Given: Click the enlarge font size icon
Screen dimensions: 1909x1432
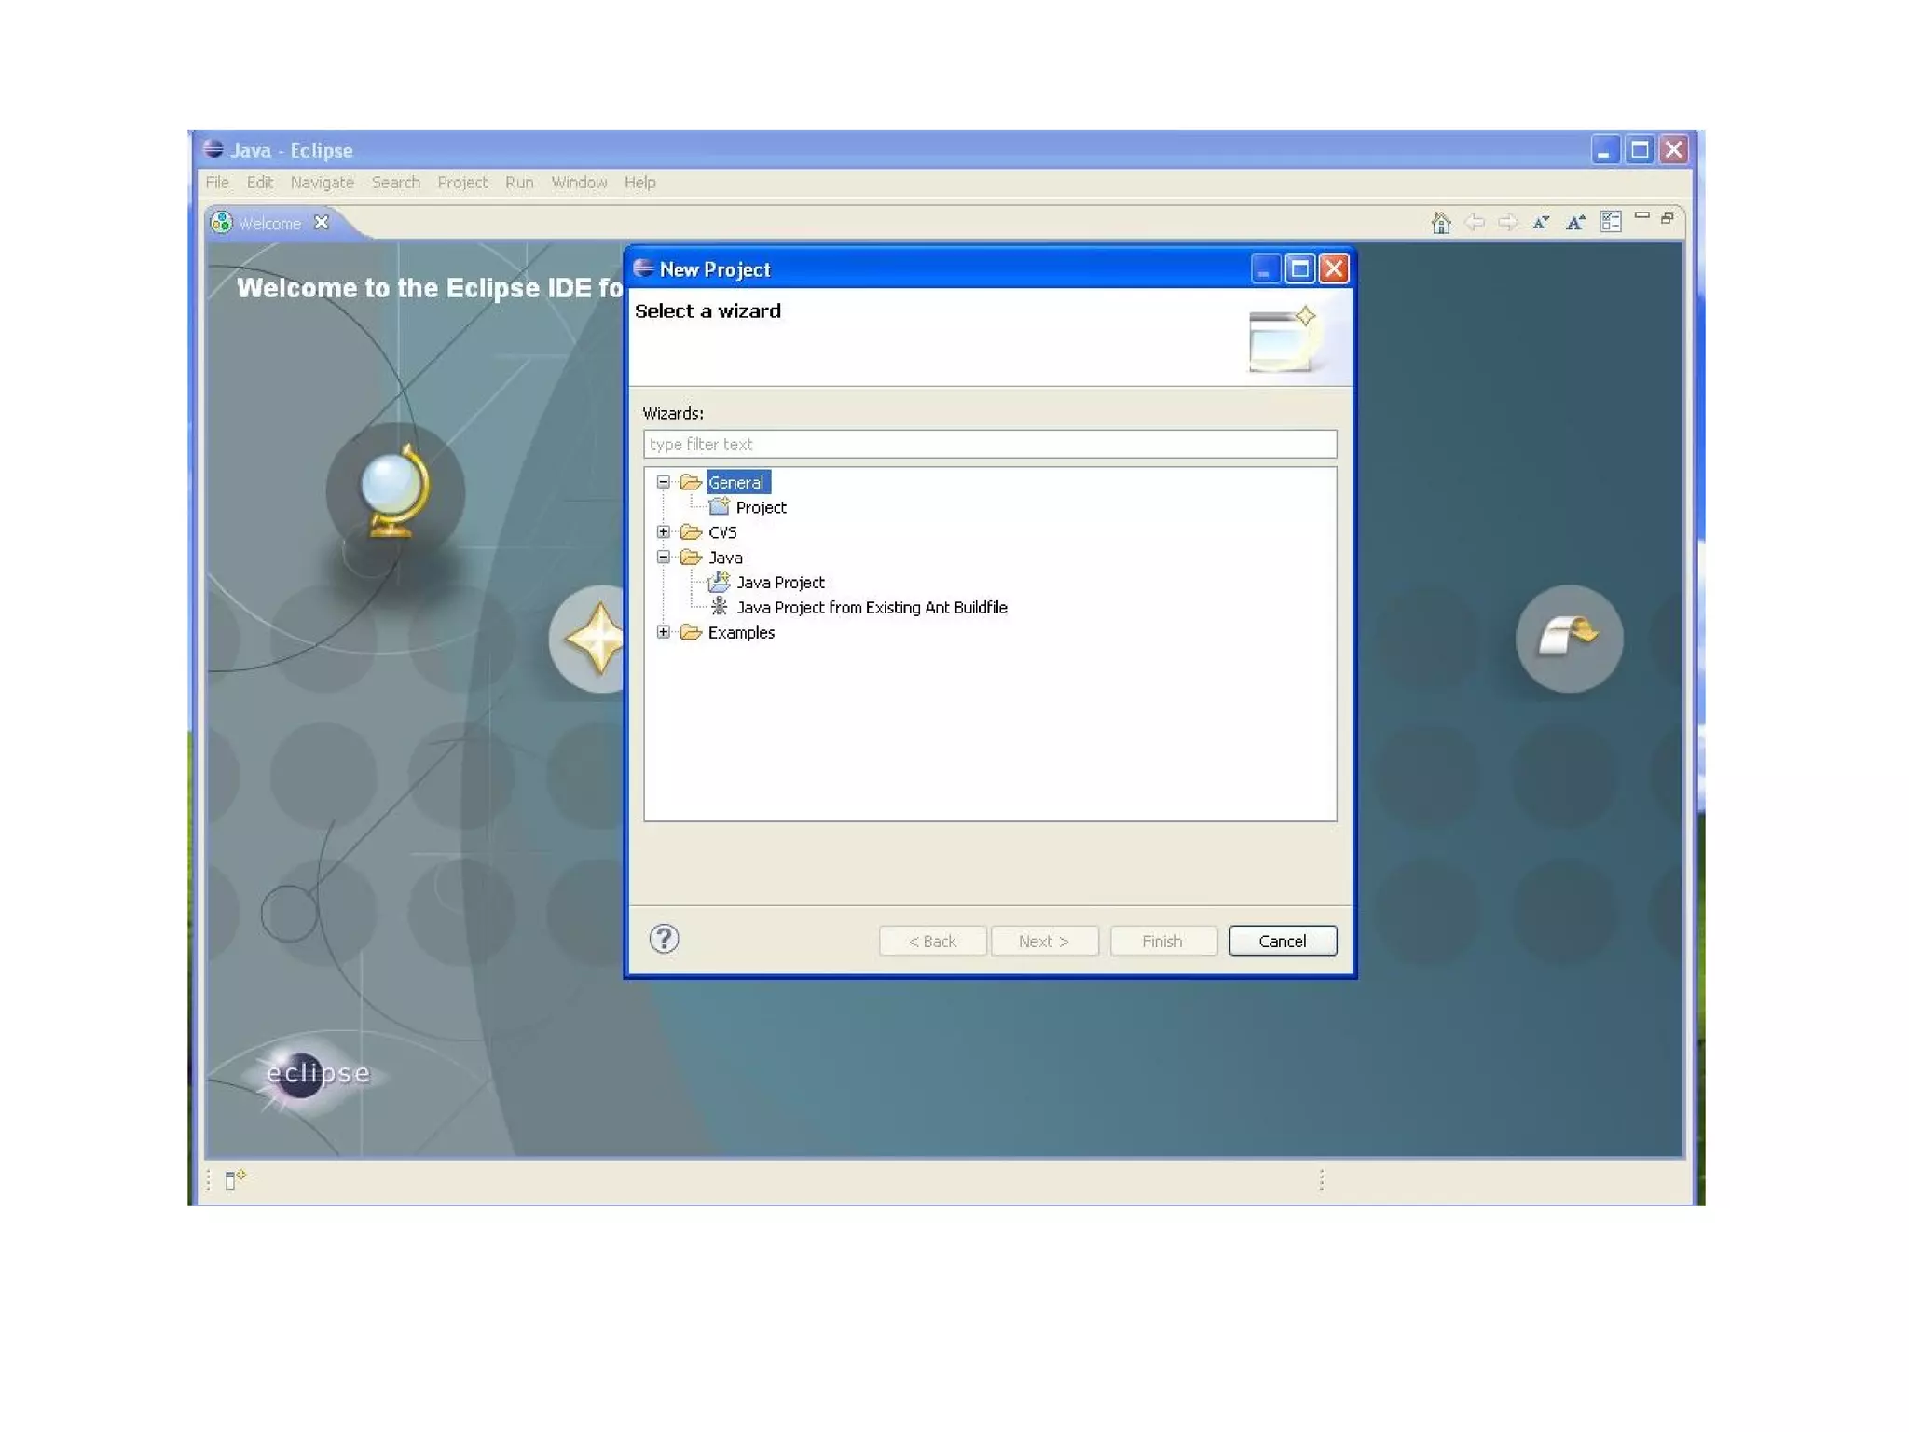Looking at the screenshot, I should point(1575,222).
